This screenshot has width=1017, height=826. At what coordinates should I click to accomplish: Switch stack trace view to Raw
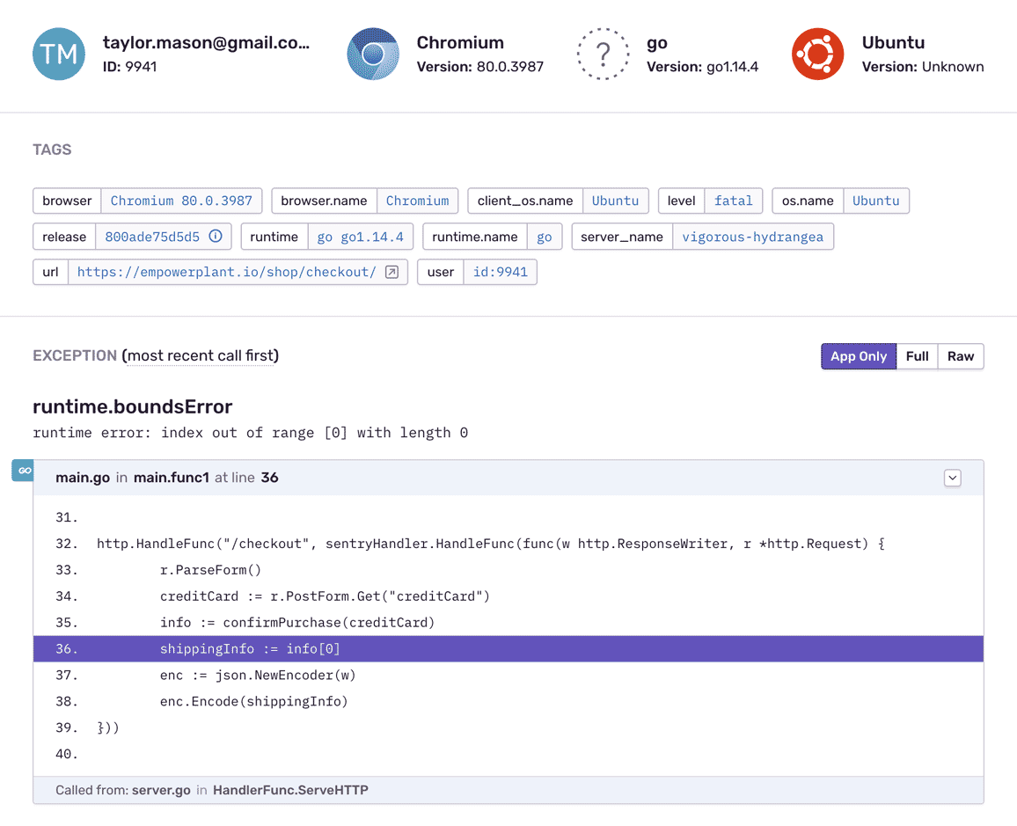[x=960, y=356]
